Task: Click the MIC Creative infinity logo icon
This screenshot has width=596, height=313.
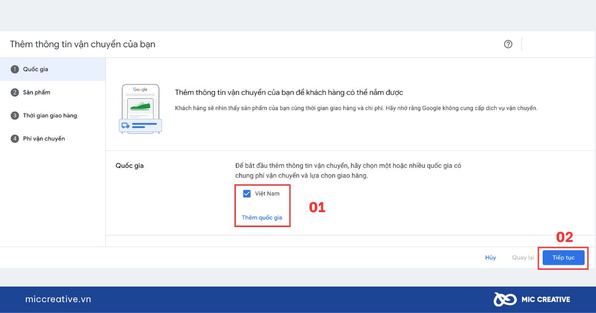Action: tap(505, 299)
